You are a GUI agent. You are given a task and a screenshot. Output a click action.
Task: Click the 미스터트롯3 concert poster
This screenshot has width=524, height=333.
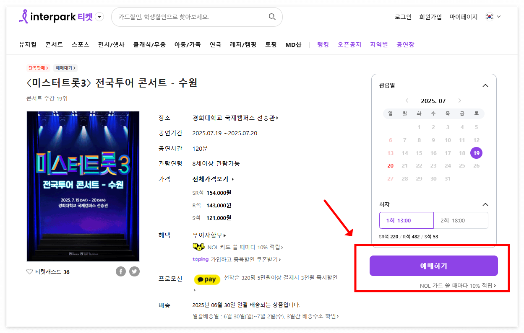coord(83,186)
